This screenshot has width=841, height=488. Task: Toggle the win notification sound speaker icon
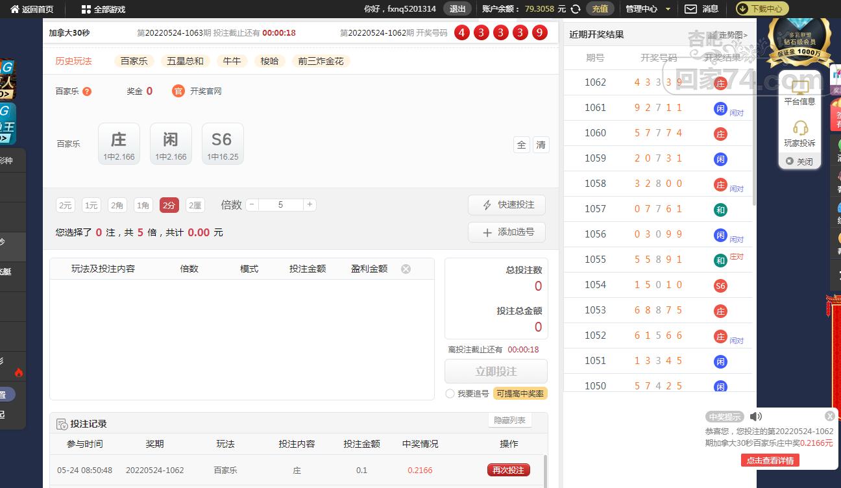click(756, 417)
